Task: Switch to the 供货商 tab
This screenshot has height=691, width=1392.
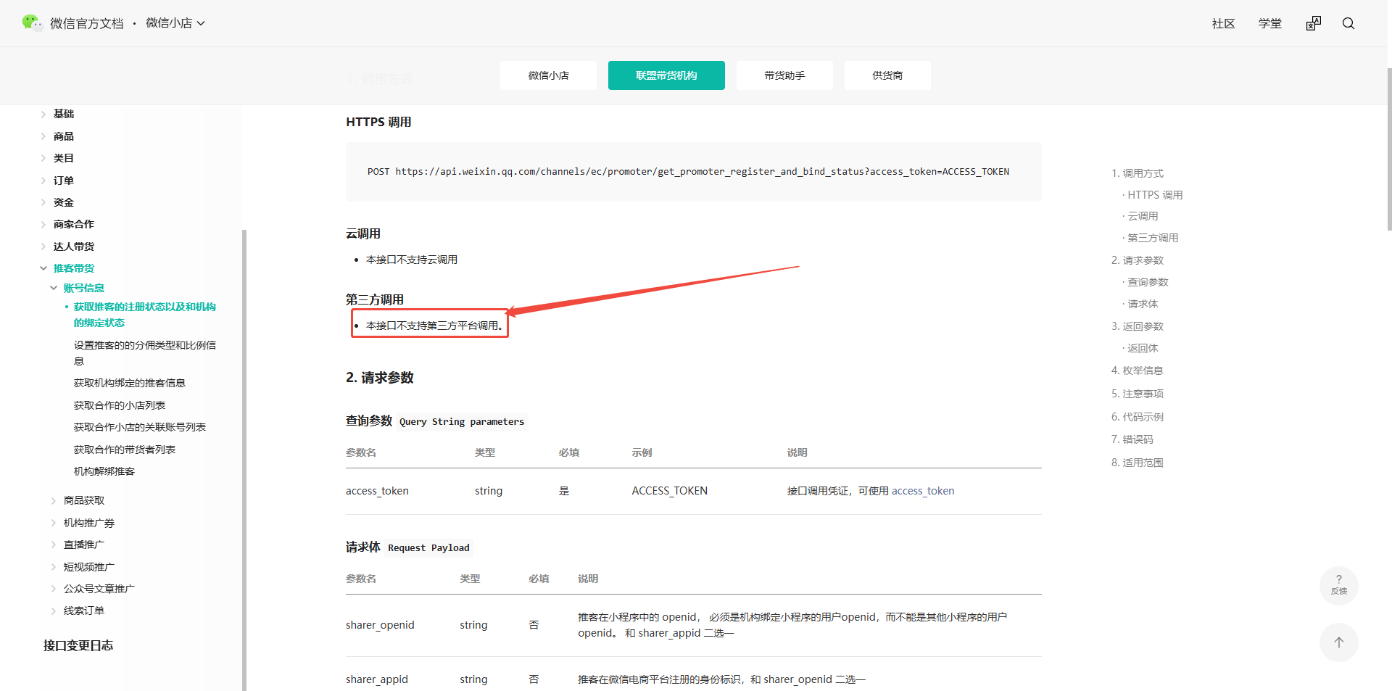Action: click(887, 75)
